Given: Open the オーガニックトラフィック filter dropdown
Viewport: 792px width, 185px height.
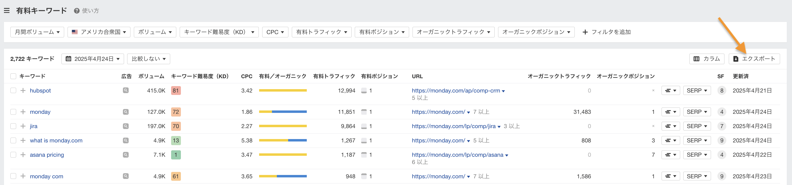Looking at the screenshot, I should pyautogui.click(x=453, y=32).
